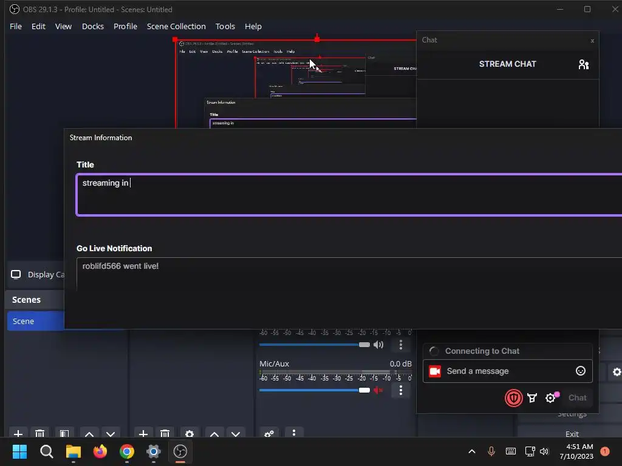
Task: Remove selected source with trash icon
Action: pyautogui.click(x=165, y=433)
